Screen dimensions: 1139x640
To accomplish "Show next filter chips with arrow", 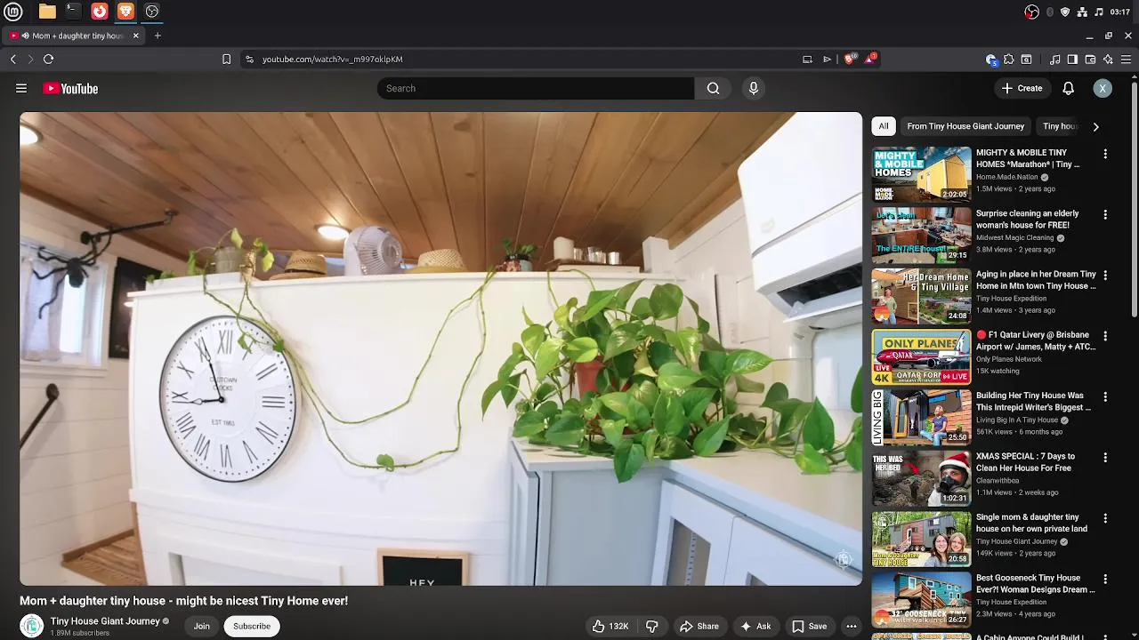I will 1095,126.
